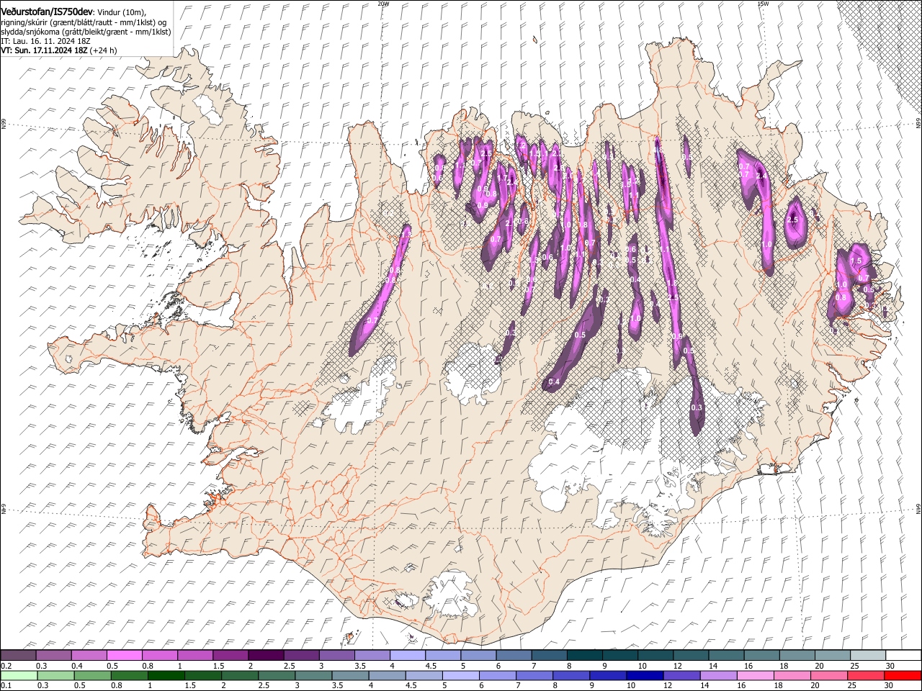Select snow legend swatch between 25 and 30

tap(868, 655)
